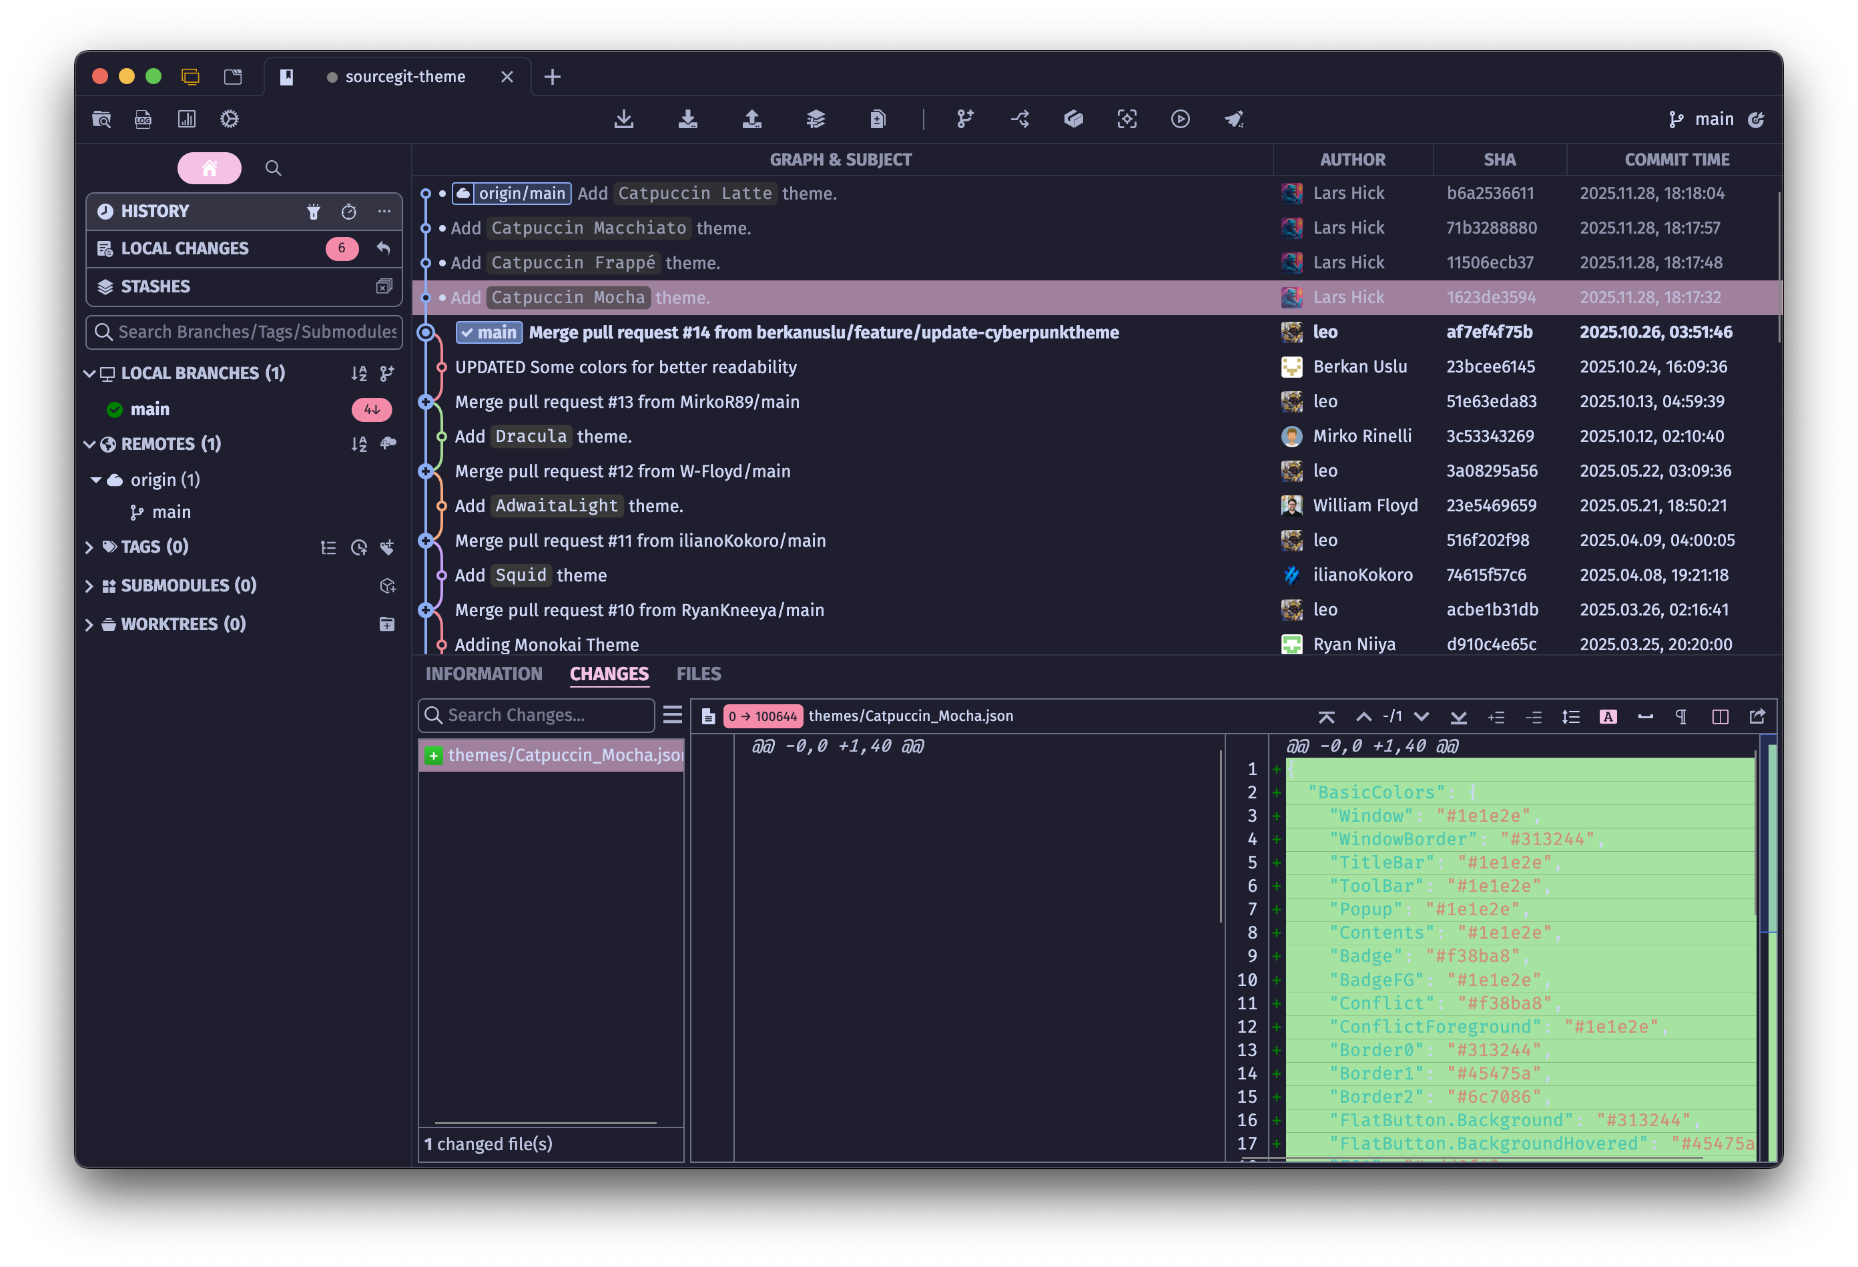Open repository statistics chart icon
The image size is (1858, 1267).
186,119
